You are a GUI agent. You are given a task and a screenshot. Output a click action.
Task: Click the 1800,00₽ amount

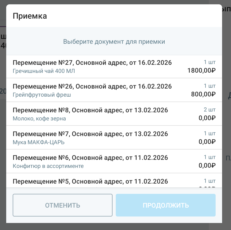pos(201,71)
